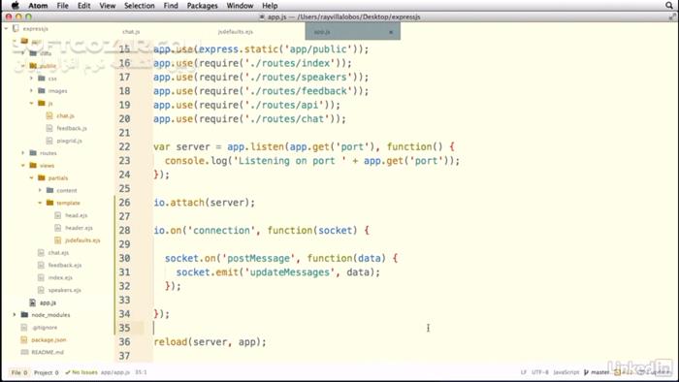Viewport: 679px width, 382px height.
Task: Expand the node_modules folder arrow
Action: pos(15,314)
